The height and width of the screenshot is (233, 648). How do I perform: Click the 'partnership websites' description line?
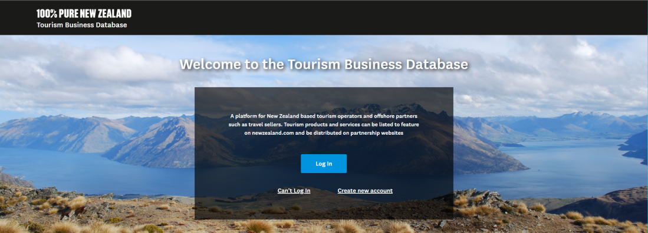(x=324, y=133)
